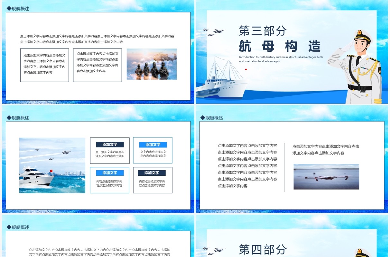Click the fighter jets graphic beside 第三部分
The height and width of the screenshot is (257, 390).
[x=214, y=32]
